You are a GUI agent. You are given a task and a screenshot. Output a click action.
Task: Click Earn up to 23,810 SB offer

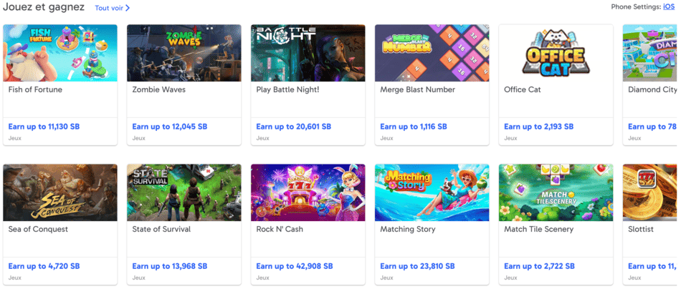click(418, 266)
